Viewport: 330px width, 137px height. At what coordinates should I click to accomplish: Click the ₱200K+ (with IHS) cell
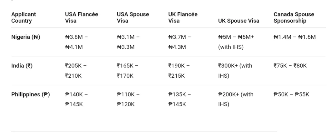tap(236, 99)
